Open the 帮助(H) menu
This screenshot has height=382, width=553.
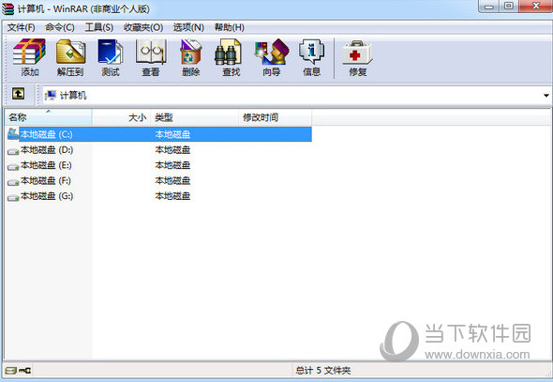tap(230, 27)
